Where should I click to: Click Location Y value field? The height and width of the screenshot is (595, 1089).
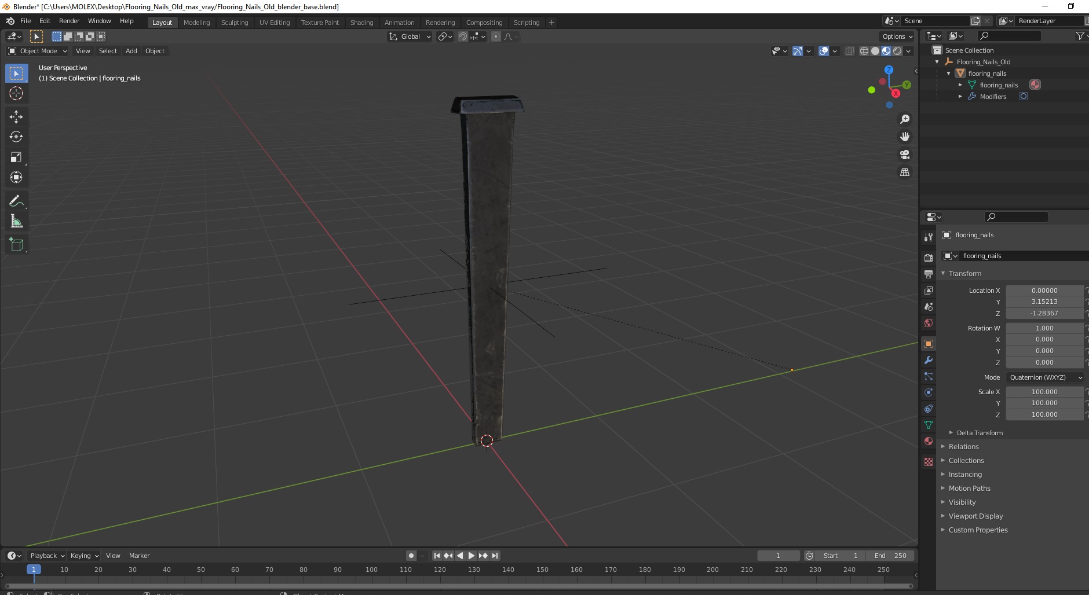pos(1044,302)
